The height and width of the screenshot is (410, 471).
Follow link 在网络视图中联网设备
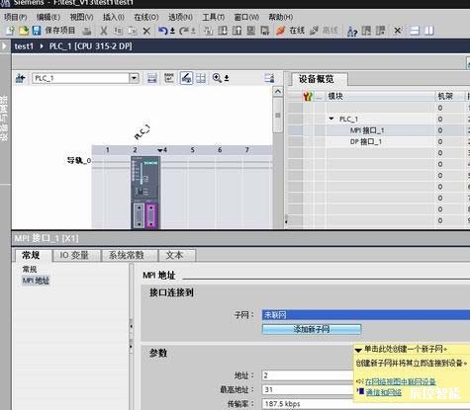[x=400, y=381]
